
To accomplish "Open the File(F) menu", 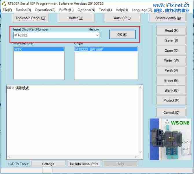I will click(7, 10).
